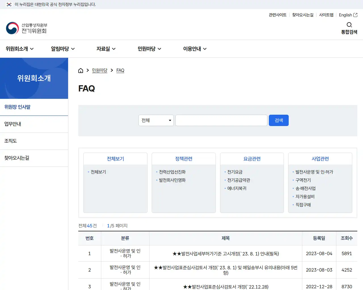
Task: Click the 조회수 column header
Action: 347,238
